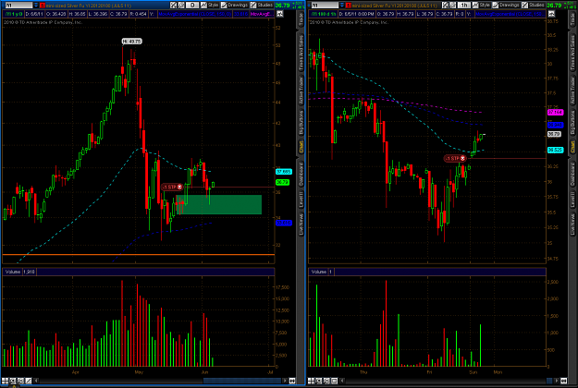Click the magenta MovAvgE label in left chart
The image size is (578, 388).
pyautogui.click(x=261, y=14)
